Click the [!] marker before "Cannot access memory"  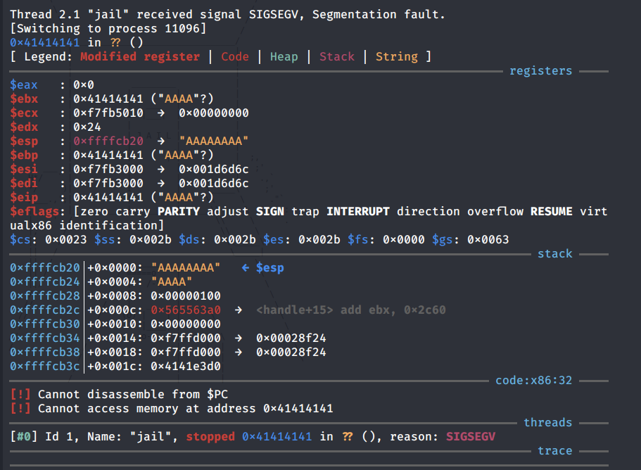[x=20, y=408]
